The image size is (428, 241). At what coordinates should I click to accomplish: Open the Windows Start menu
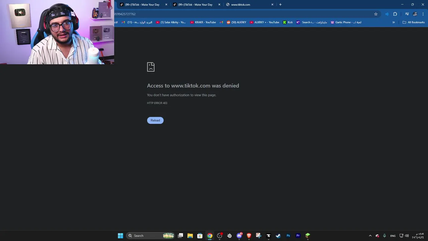coord(120,236)
